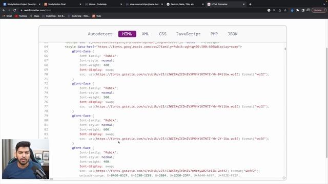Select the JSON formatter mode

(x=232, y=34)
